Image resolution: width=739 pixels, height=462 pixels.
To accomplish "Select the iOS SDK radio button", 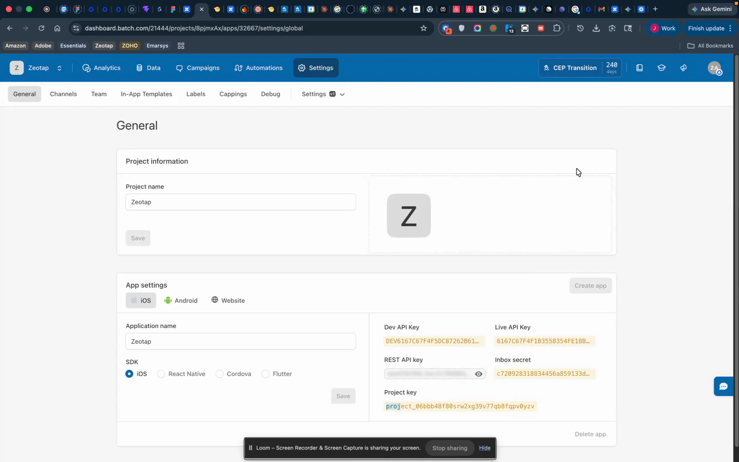I will pyautogui.click(x=129, y=374).
